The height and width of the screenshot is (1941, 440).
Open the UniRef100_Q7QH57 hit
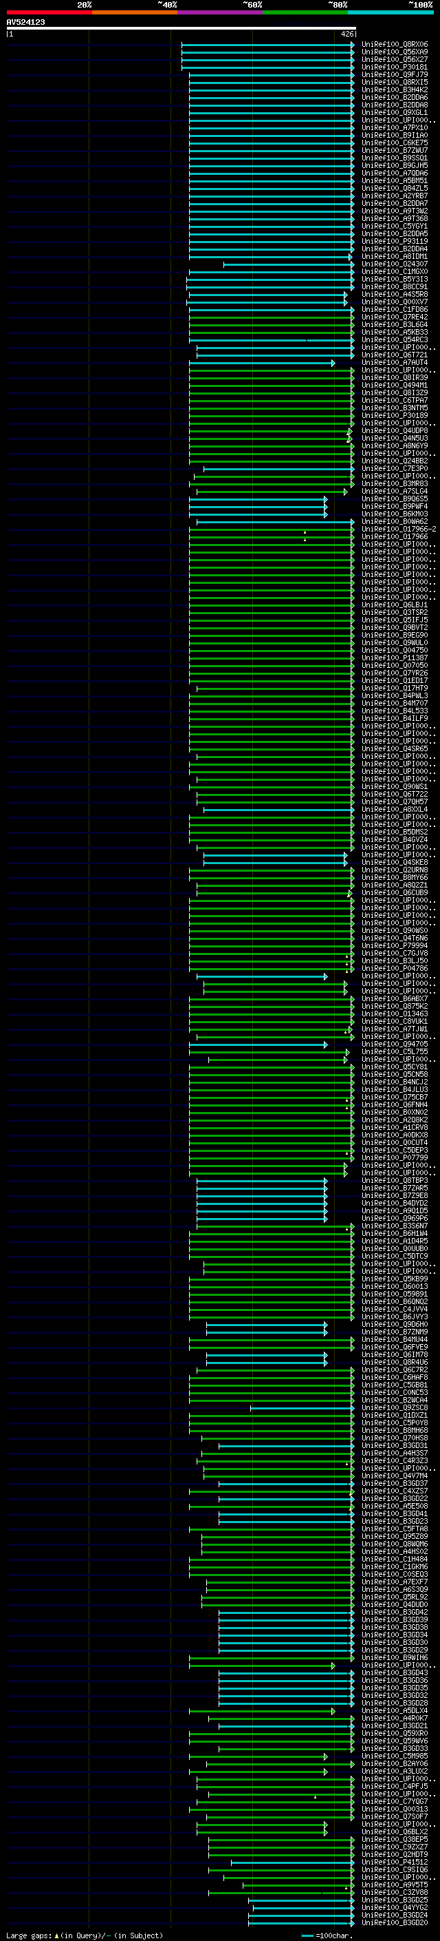[x=395, y=801]
